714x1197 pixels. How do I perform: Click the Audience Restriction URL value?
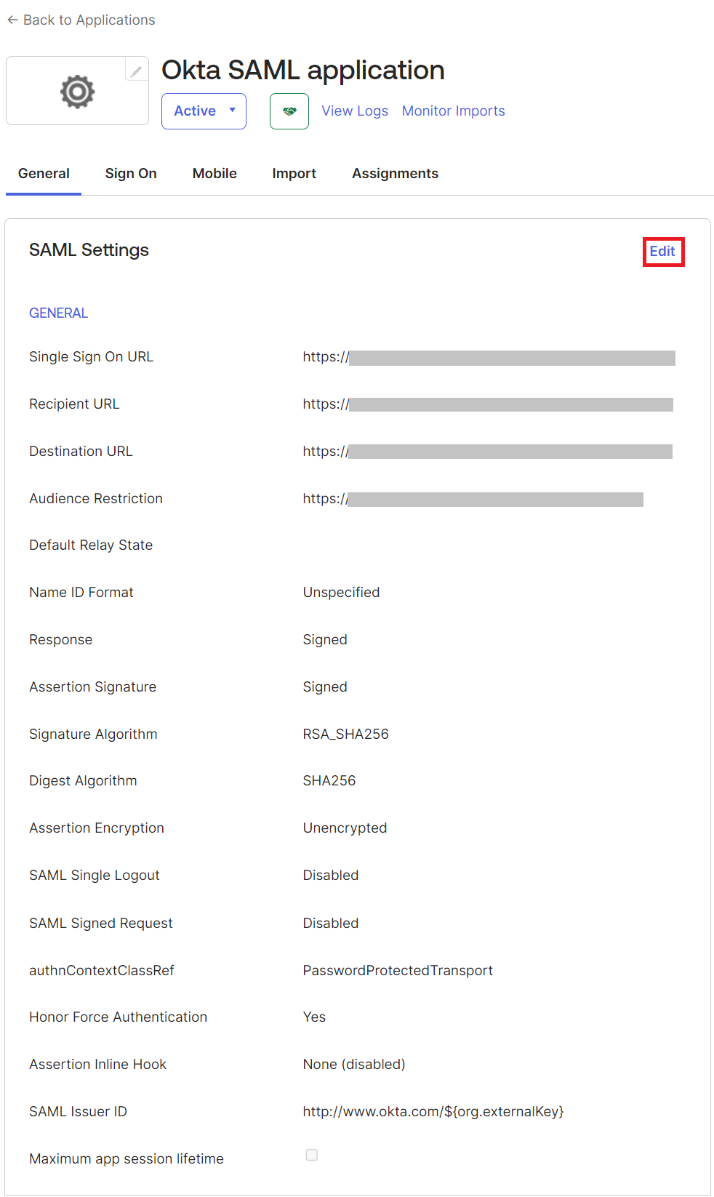pyautogui.click(x=473, y=499)
